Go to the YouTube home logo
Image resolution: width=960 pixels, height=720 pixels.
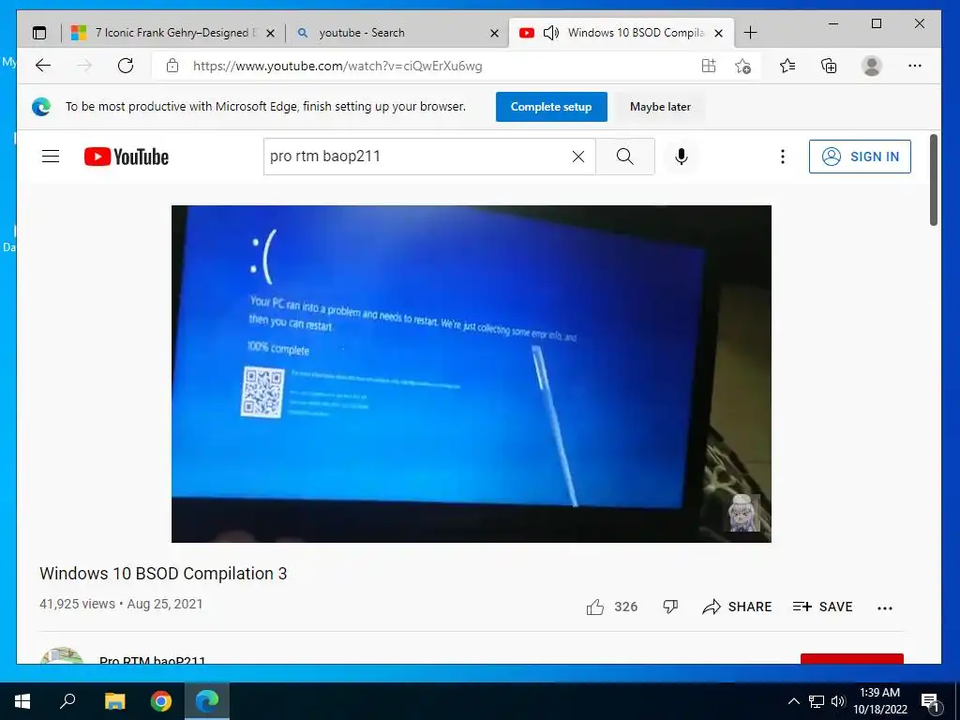(127, 157)
